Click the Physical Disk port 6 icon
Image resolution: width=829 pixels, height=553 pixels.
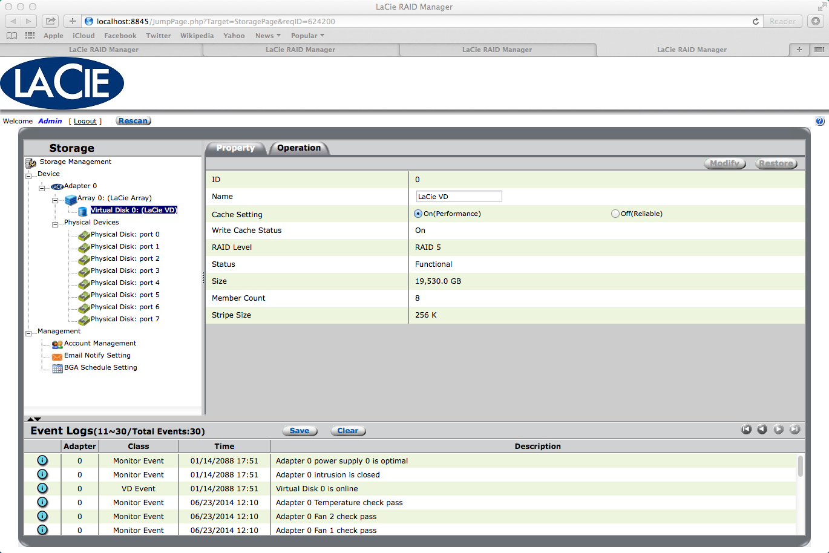point(84,309)
